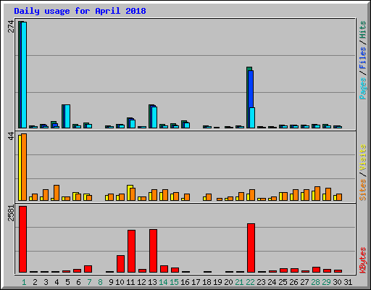371x290 pixels.
Task: Click green x-axis day label 7
Action: point(89,282)
